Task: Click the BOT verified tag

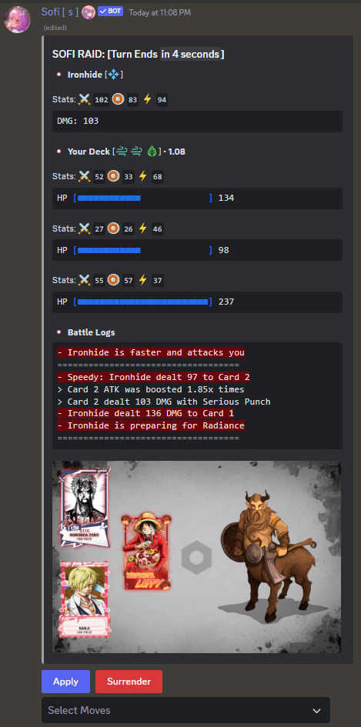Action: coord(110,12)
